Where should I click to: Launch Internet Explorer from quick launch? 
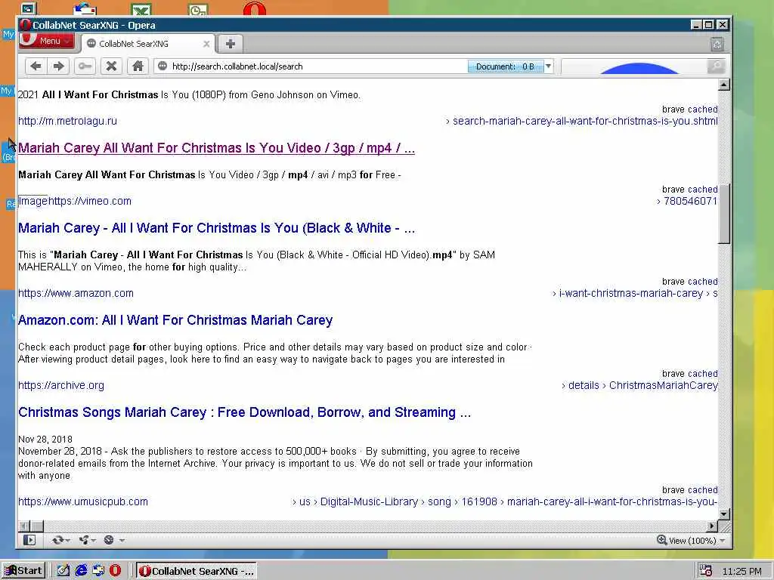[x=81, y=571]
